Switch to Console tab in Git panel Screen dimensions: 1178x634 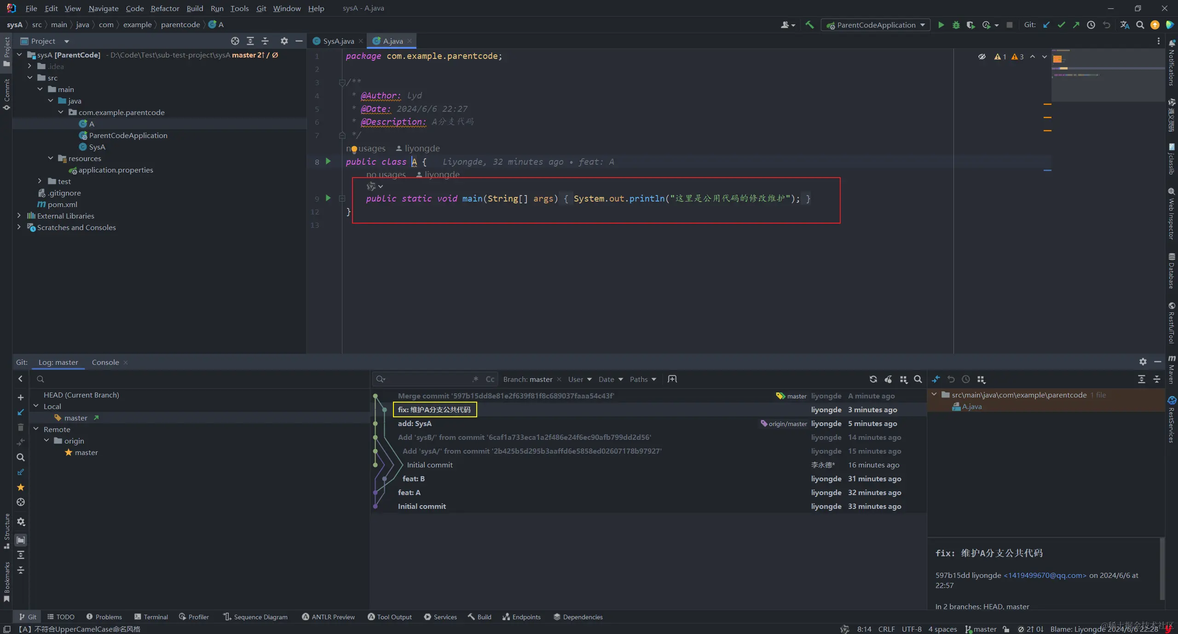(105, 362)
